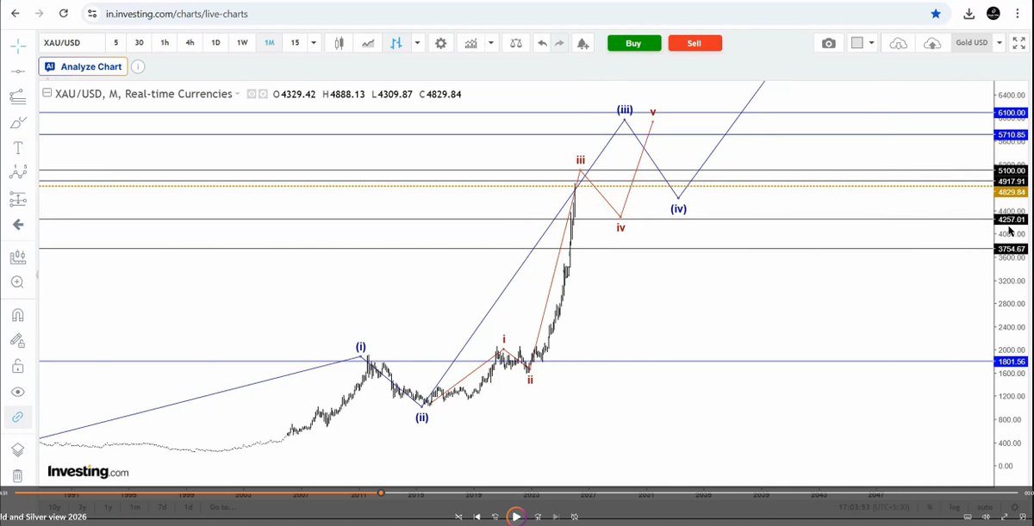Select candlestick chart style
The image size is (1034, 526).
[x=339, y=43]
